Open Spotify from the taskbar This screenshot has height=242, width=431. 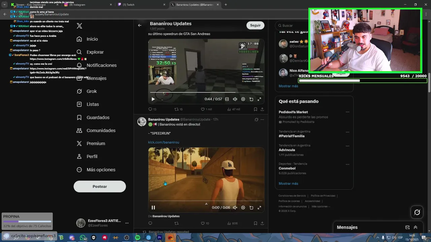click(x=138, y=238)
